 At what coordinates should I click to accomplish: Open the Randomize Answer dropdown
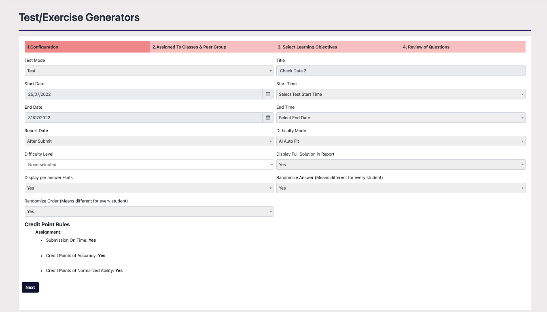click(x=401, y=188)
